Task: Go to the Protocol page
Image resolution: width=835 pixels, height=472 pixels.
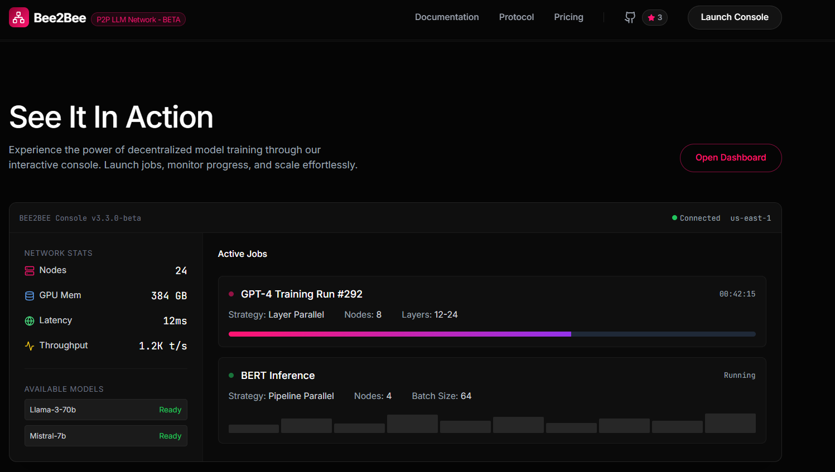Action: tap(517, 17)
